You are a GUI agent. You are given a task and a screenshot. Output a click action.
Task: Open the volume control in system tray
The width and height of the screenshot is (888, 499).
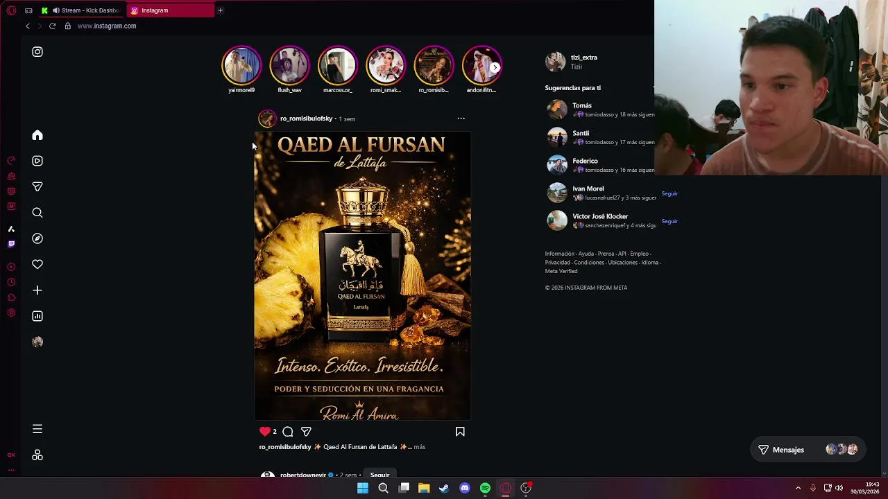[x=839, y=488]
